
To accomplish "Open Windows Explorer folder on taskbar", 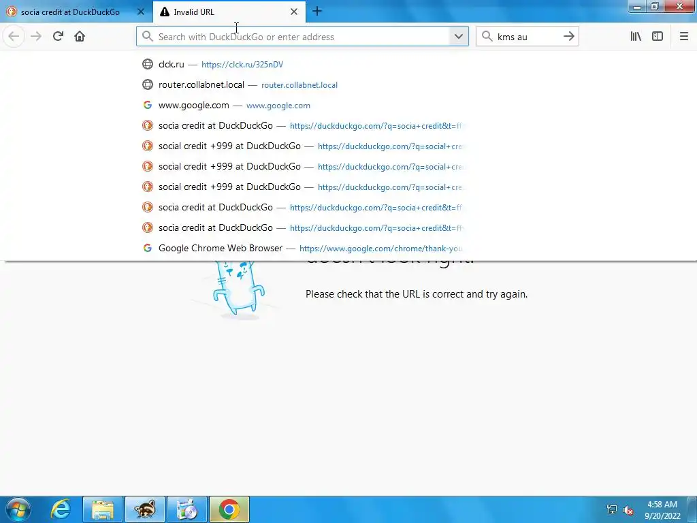I will pyautogui.click(x=103, y=509).
